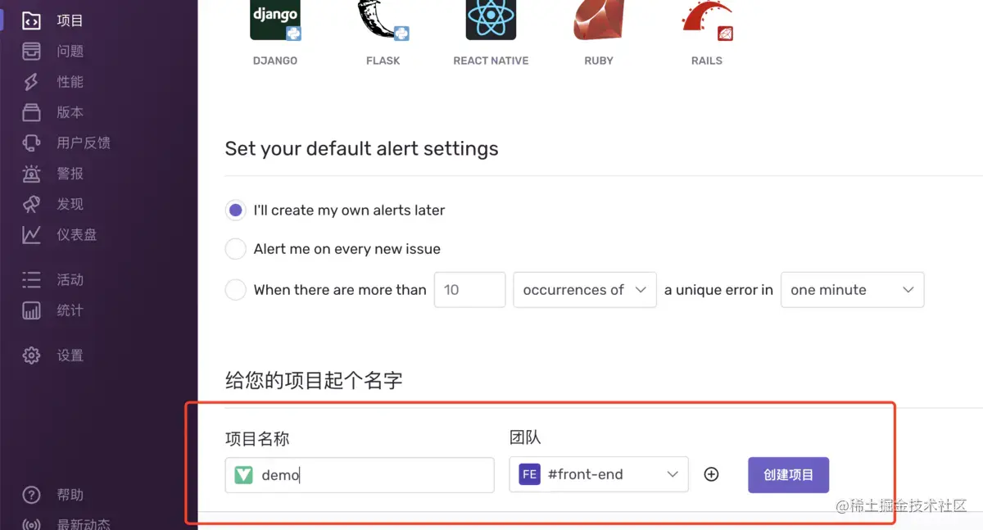Viewport: 983px width, 530px height.
Task: Select the Ruby platform icon
Action: click(599, 20)
